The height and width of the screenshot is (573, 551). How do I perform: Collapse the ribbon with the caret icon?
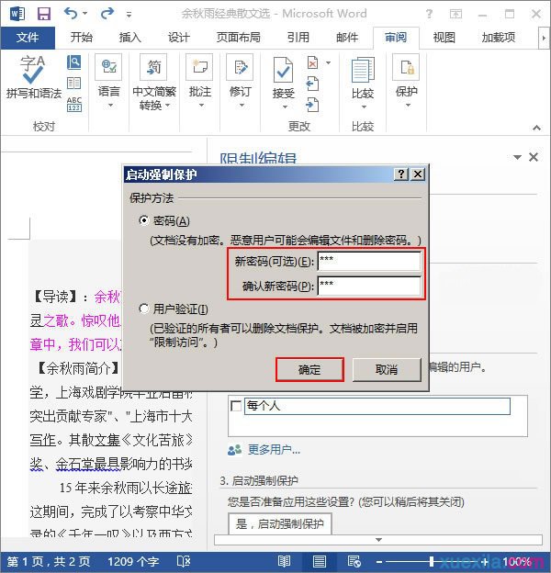tap(536, 128)
